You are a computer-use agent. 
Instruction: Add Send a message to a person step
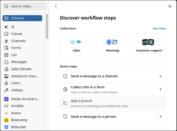click(x=113, y=117)
